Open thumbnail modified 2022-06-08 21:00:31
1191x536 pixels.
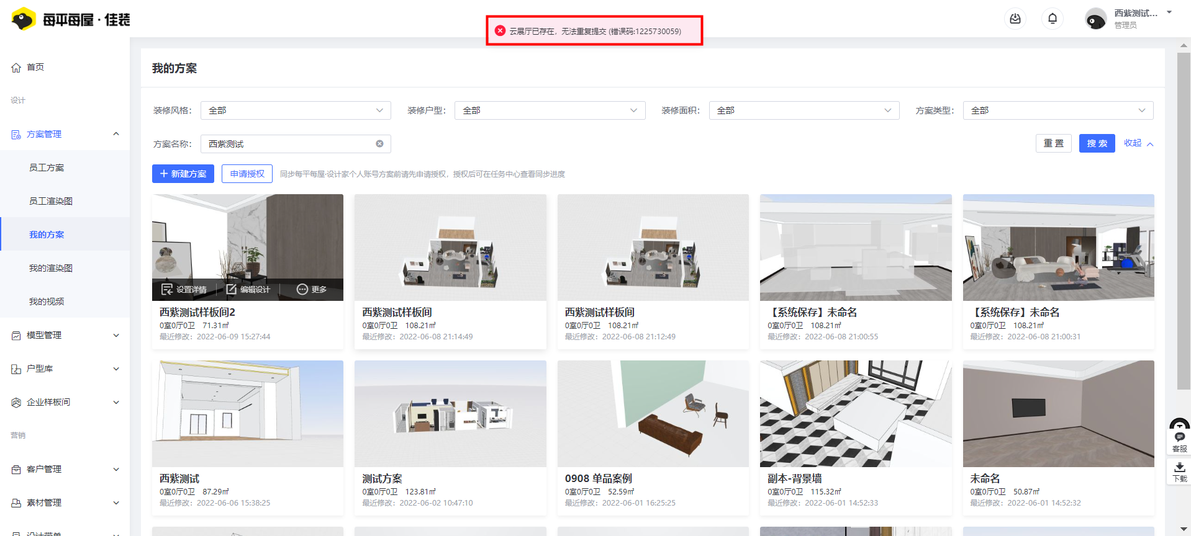[1059, 248]
